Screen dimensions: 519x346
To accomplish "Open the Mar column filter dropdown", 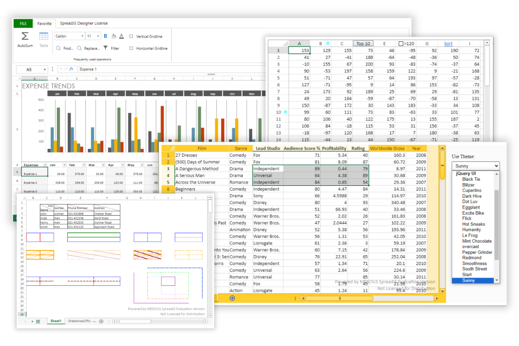I will point(103,165).
